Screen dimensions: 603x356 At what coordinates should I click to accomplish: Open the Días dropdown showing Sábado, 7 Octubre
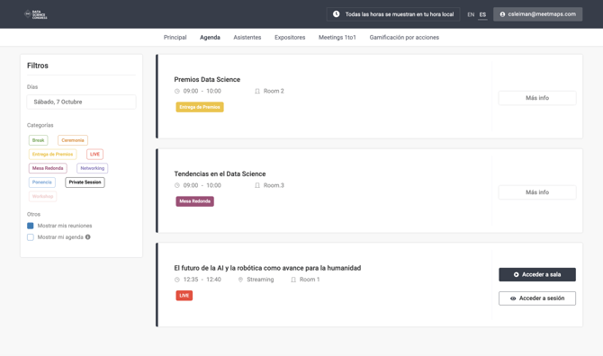click(x=81, y=102)
